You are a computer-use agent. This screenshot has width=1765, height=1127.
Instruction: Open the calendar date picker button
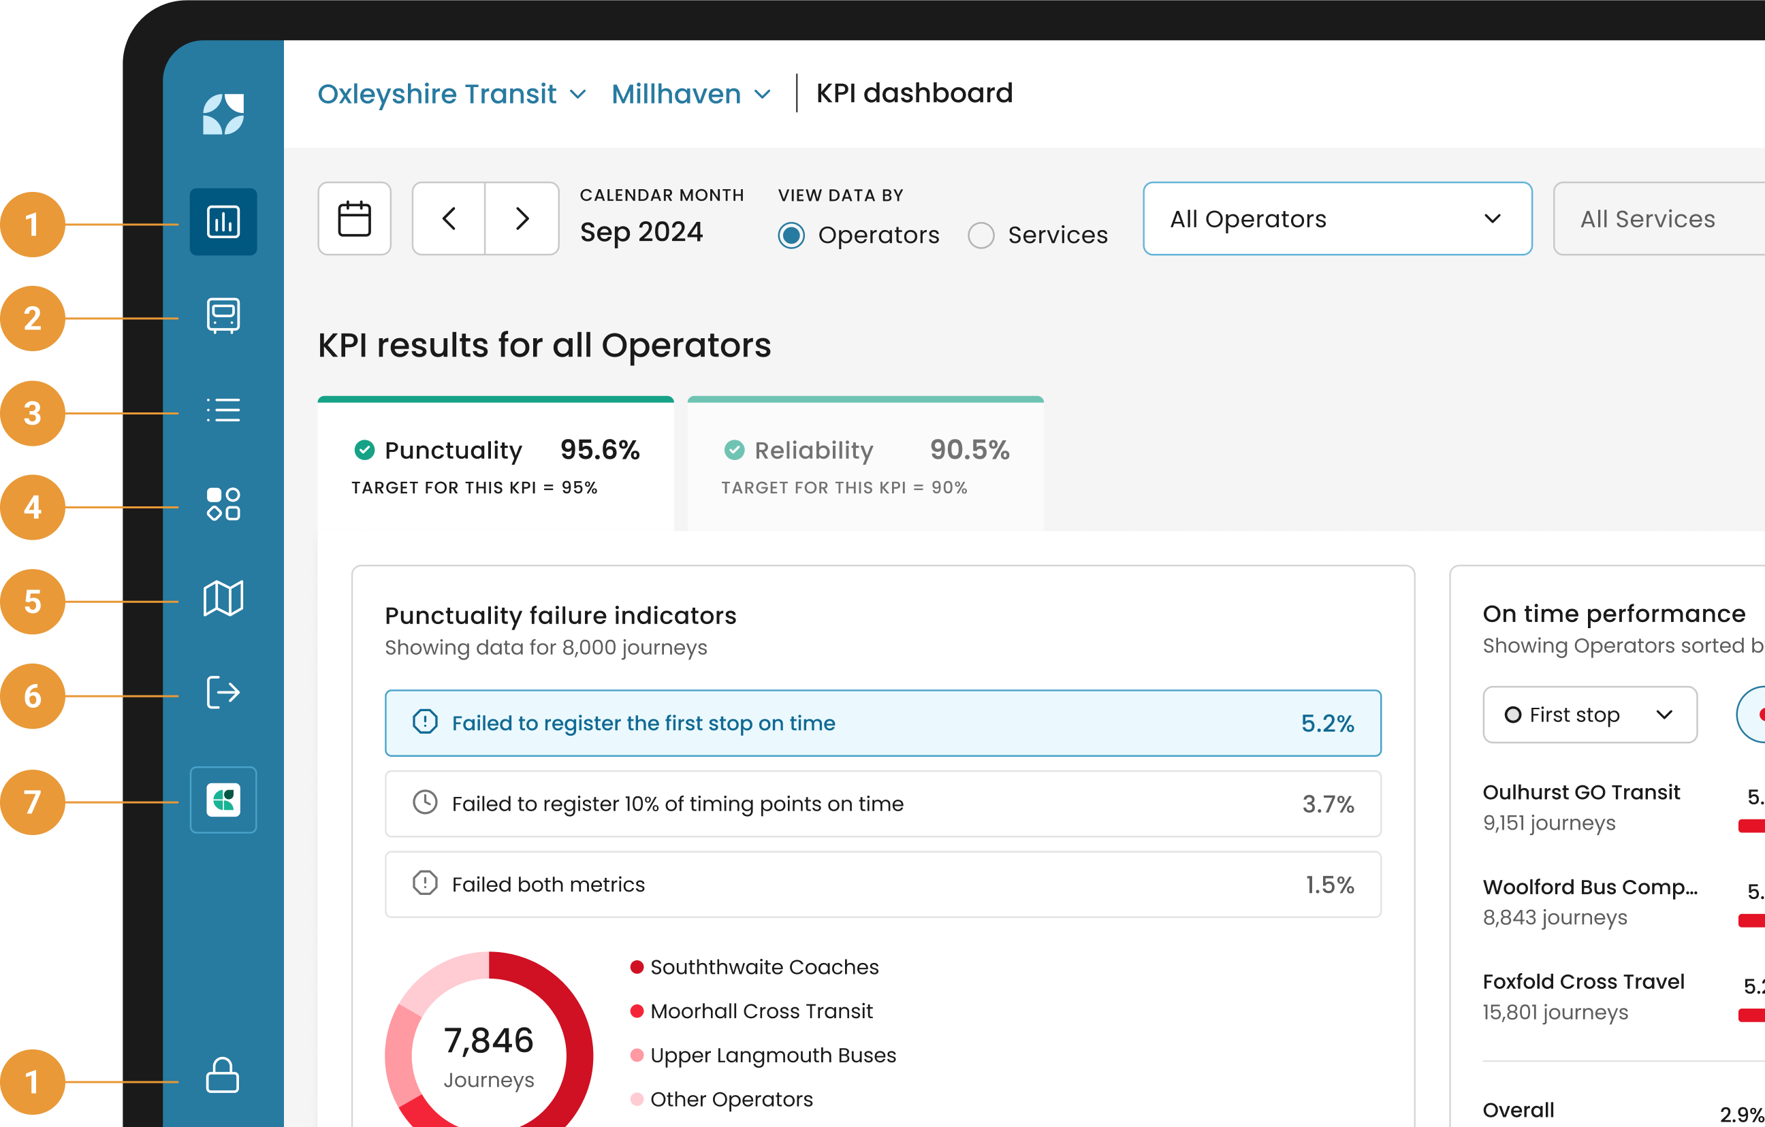(354, 218)
